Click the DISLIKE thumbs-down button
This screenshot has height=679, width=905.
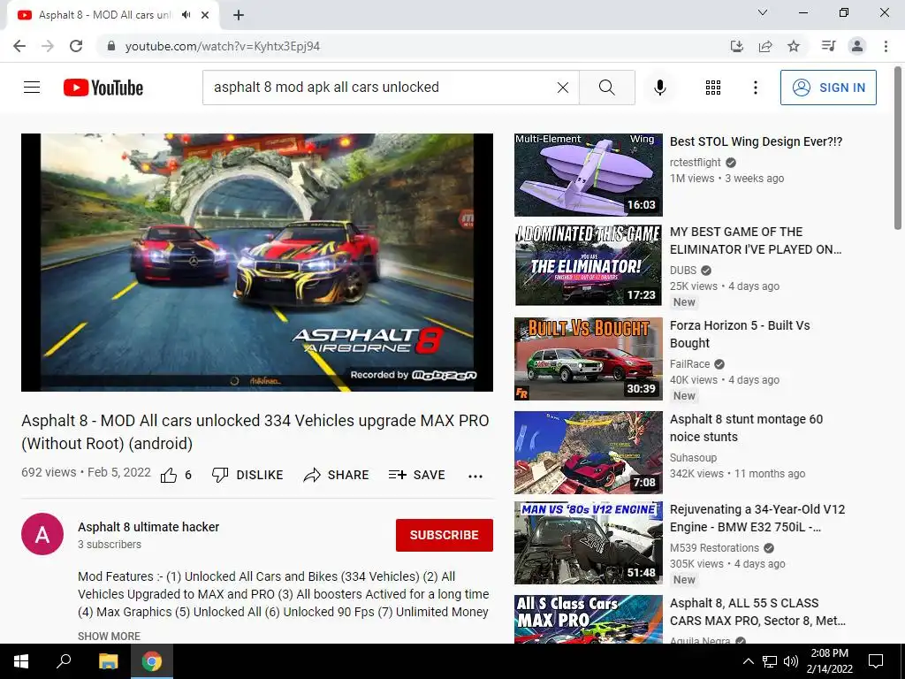tap(247, 475)
